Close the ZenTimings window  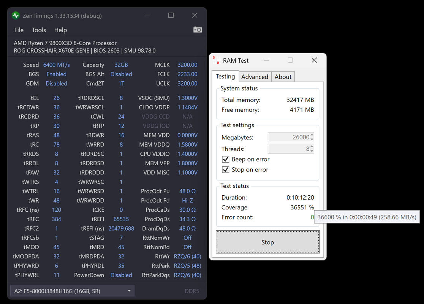pyautogui.click(x=195, y=16)
